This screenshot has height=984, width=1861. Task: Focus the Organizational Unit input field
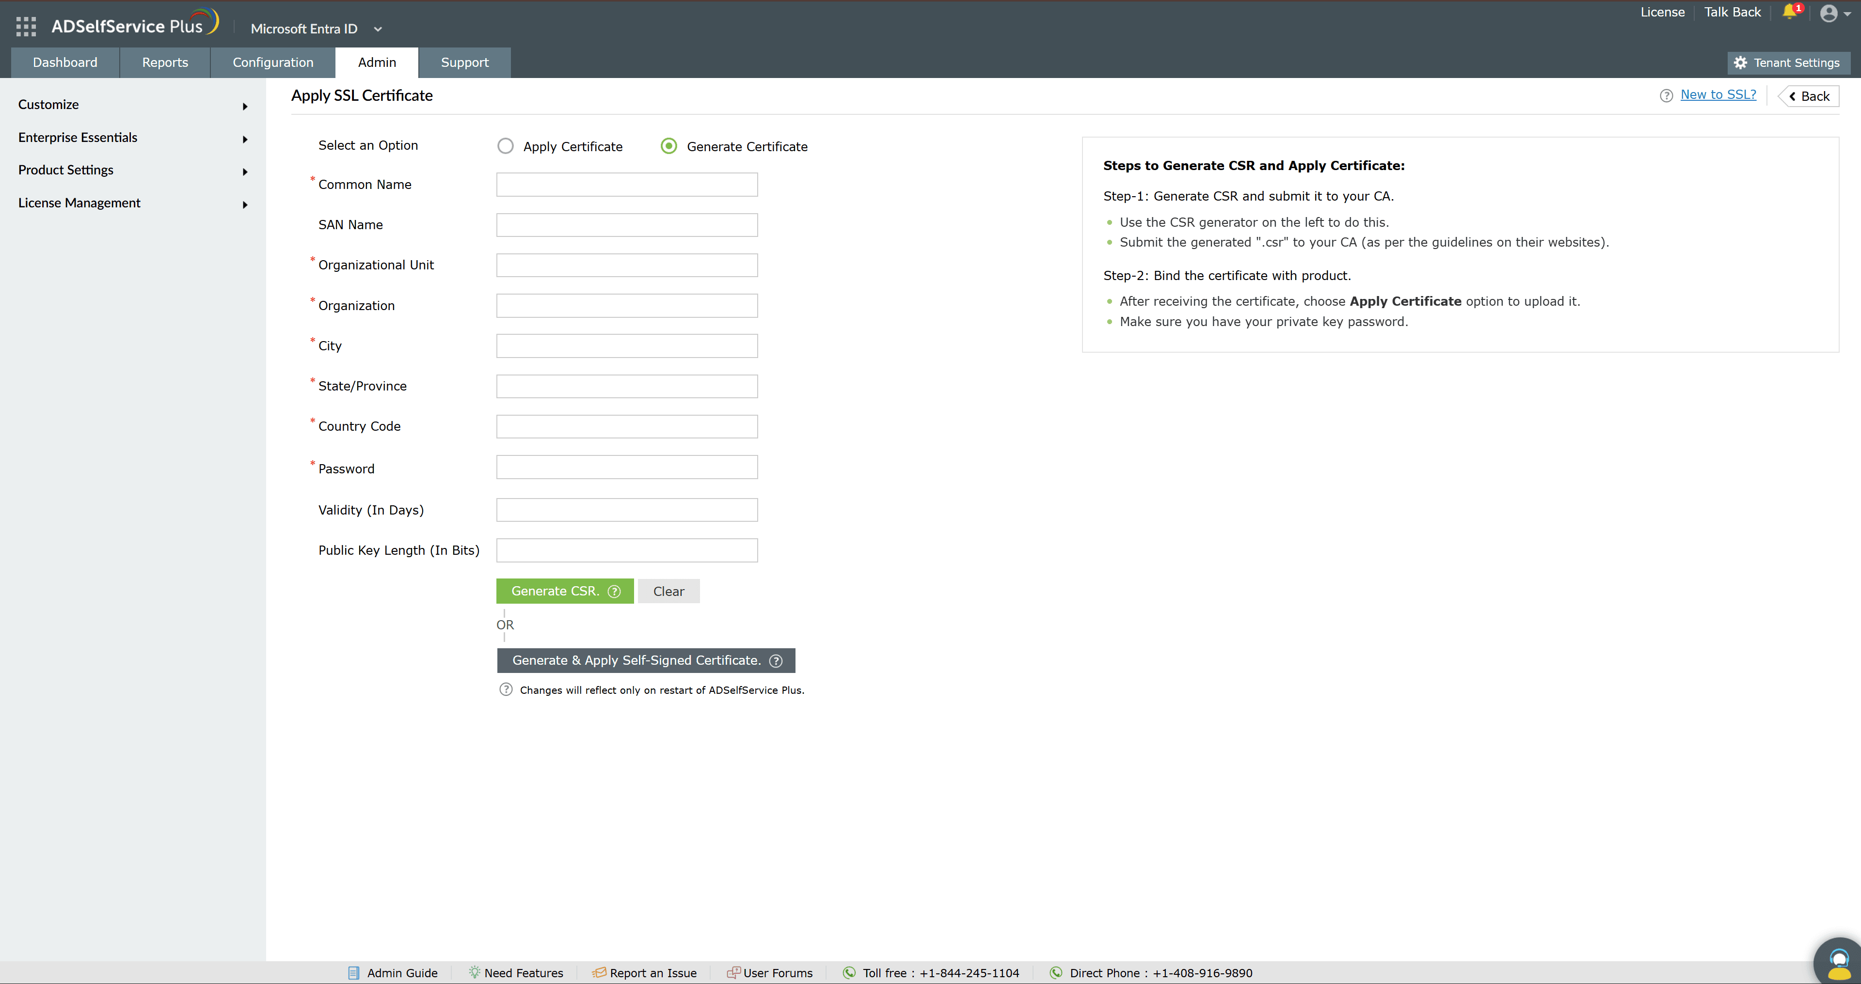point(627,266)
